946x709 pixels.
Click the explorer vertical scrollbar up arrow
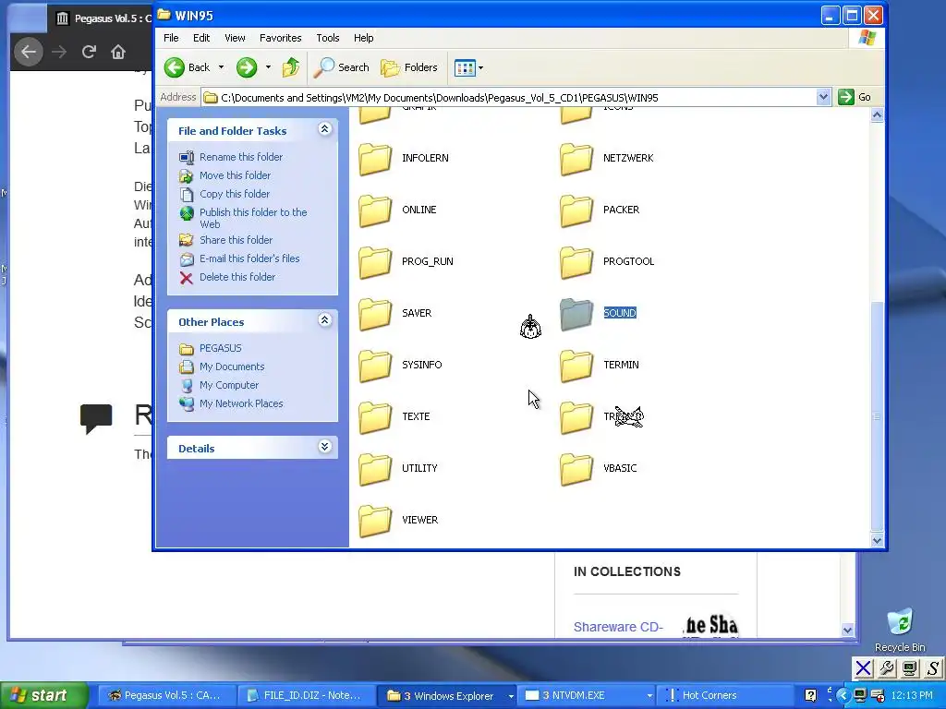pyautogui.click(x=878, y=114)
